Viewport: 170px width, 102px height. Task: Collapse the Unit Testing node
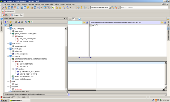click(x=8, y=56)
